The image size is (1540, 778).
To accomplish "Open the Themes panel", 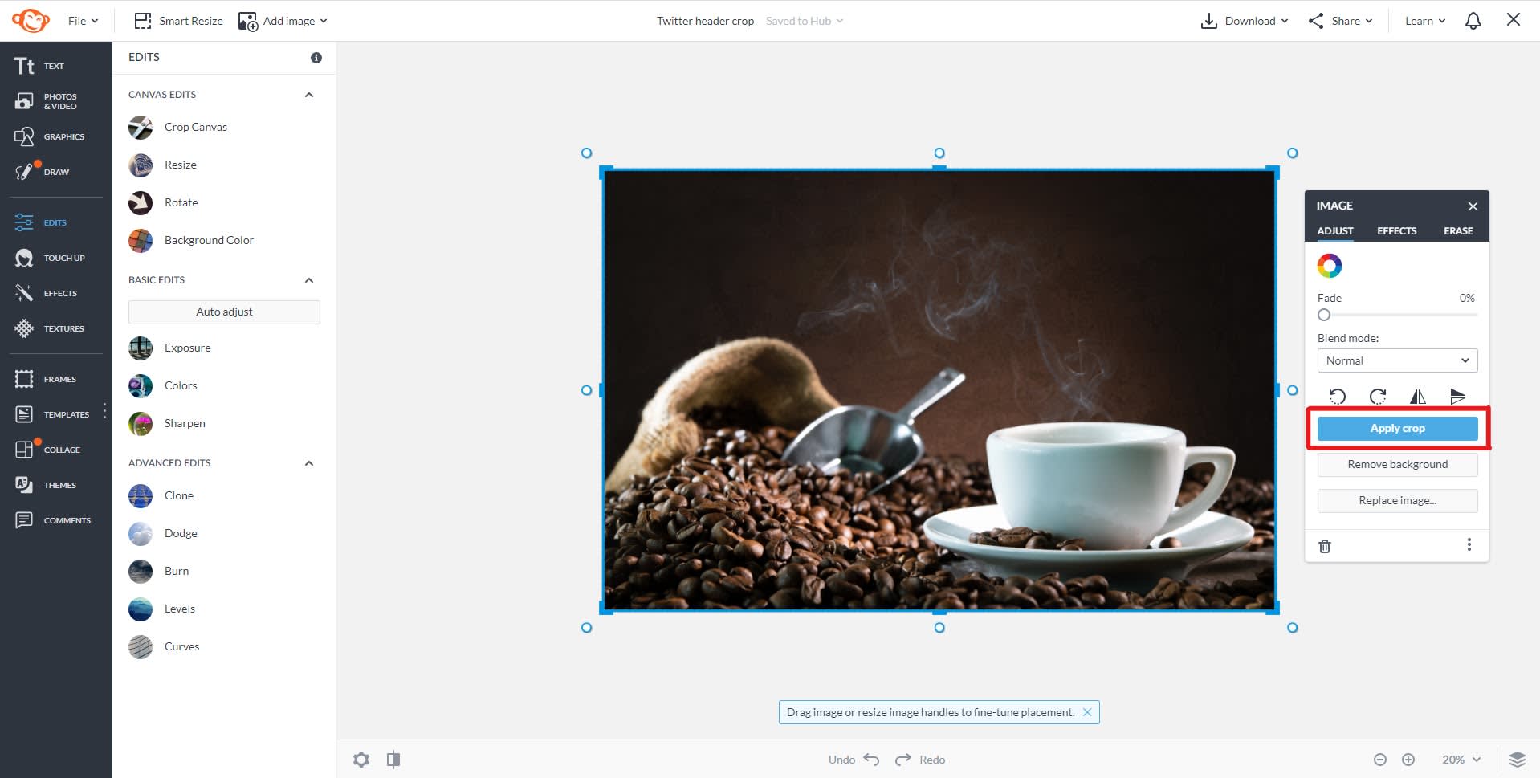I will 46,485.
